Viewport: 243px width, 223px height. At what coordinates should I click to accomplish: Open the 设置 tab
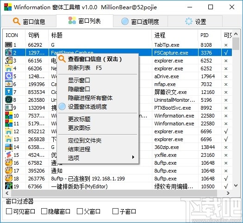coord(195,21)
